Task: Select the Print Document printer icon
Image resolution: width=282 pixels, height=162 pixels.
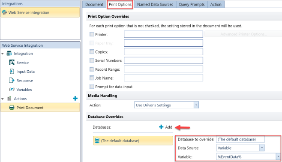Action: 12,108
